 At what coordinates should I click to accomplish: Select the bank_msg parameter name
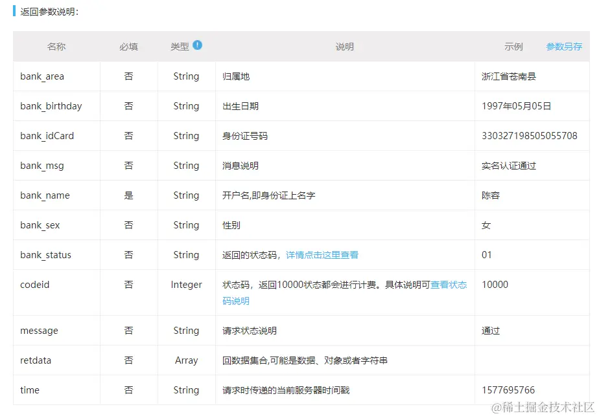(x=42, y=166)
